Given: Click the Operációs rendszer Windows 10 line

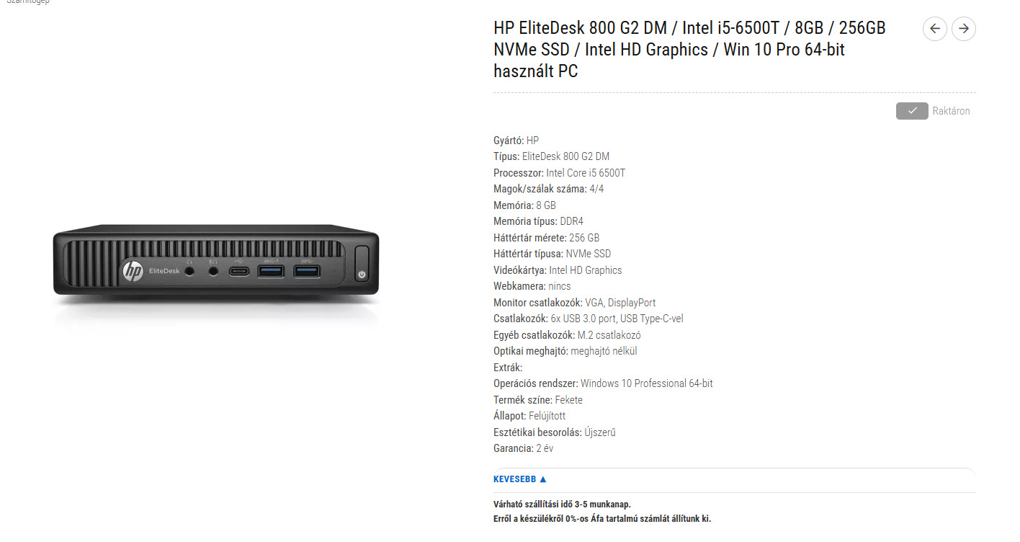Looking at the screenshot, I should 603,383.
